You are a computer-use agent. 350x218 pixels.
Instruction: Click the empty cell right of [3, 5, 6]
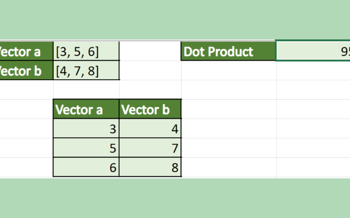(x=150, y=51)
